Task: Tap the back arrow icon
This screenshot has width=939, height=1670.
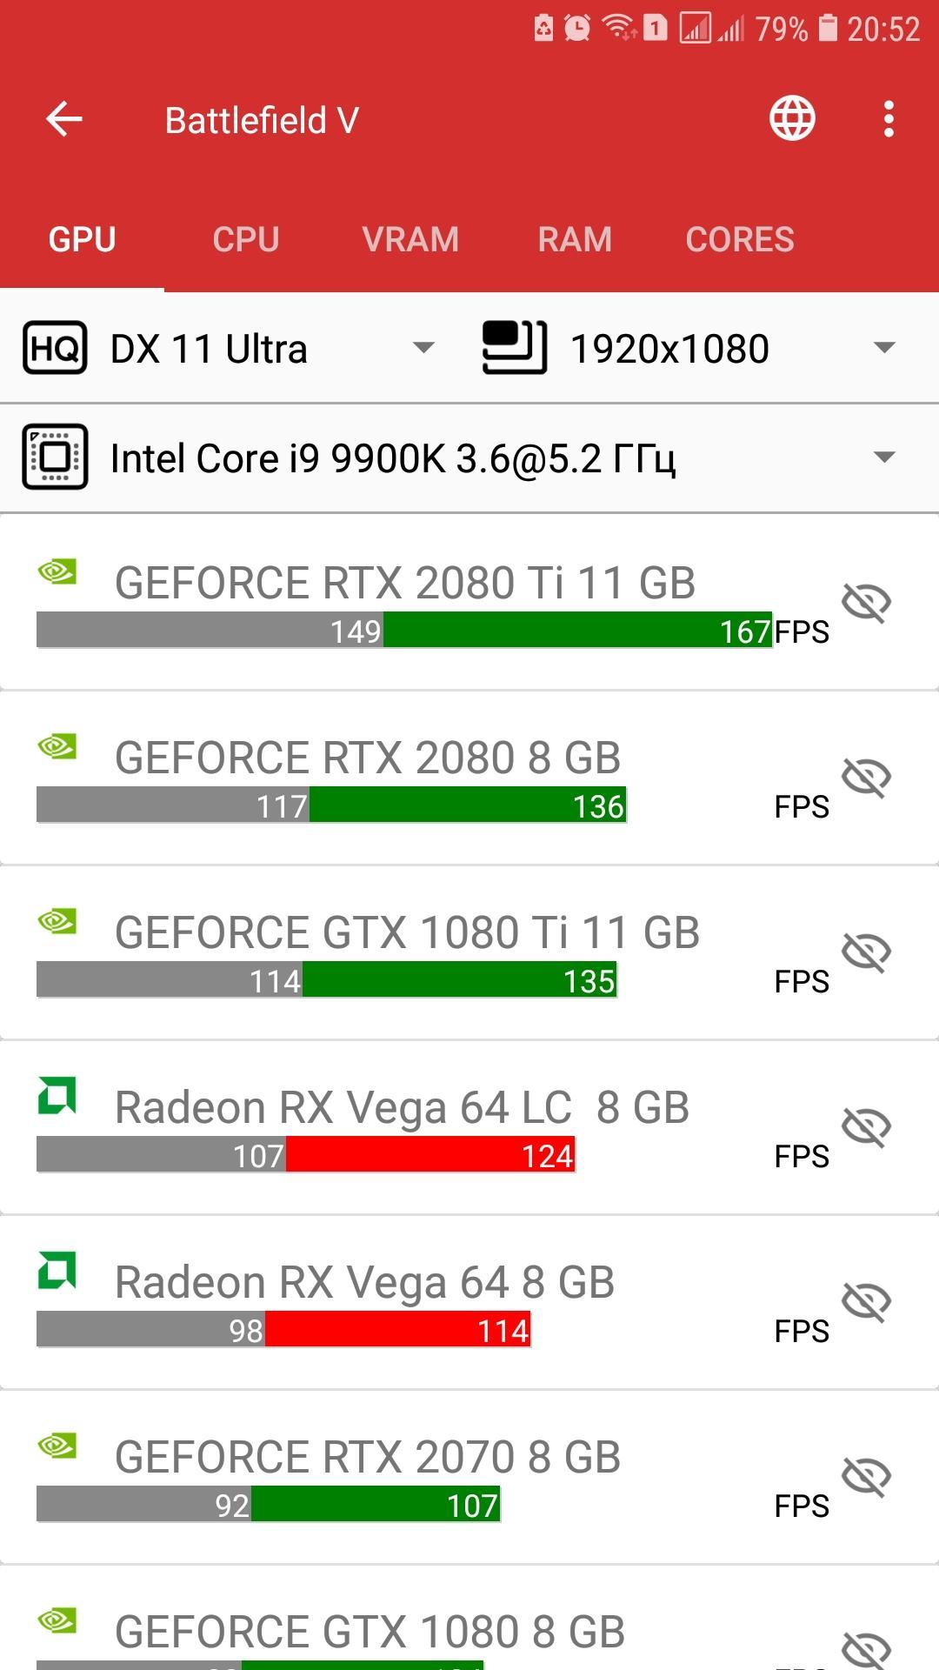Action: 64,119
